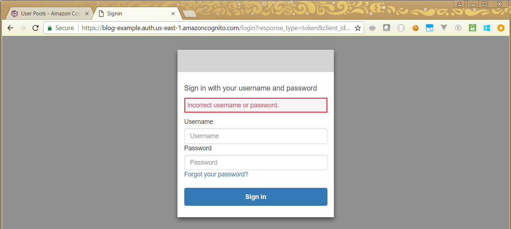Bookmark this page with the star icon
511x229 pixels.
pyautogui.click(x=357, y=28)
